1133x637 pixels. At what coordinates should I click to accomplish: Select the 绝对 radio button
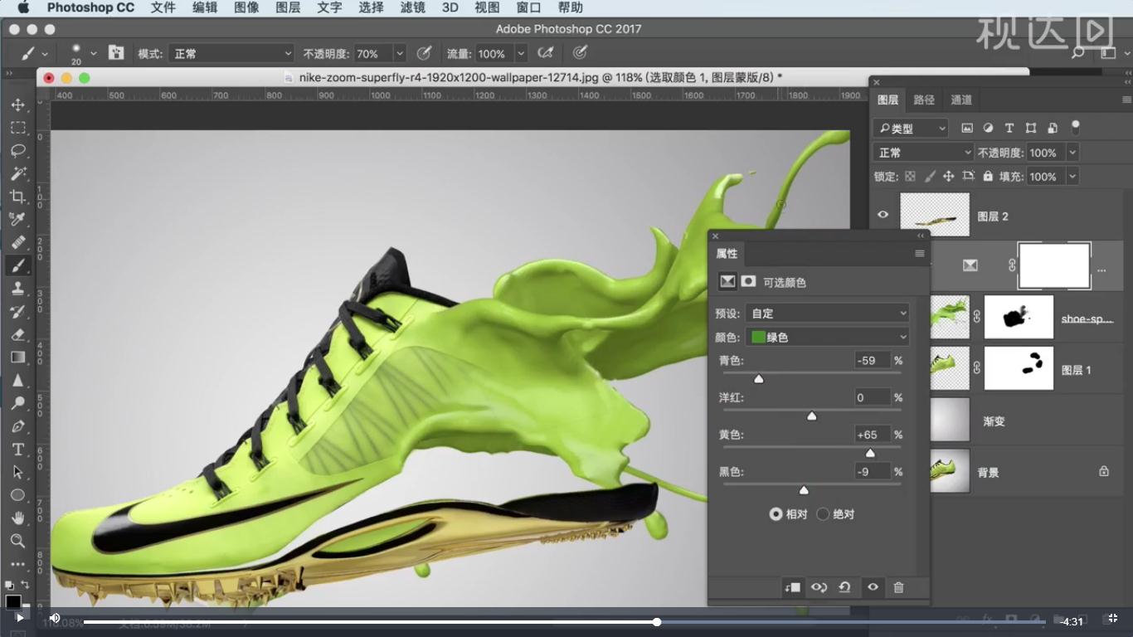coord(823,514)
